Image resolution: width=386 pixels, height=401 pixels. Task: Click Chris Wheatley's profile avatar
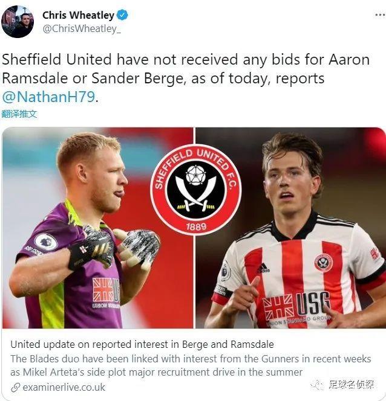18,22
